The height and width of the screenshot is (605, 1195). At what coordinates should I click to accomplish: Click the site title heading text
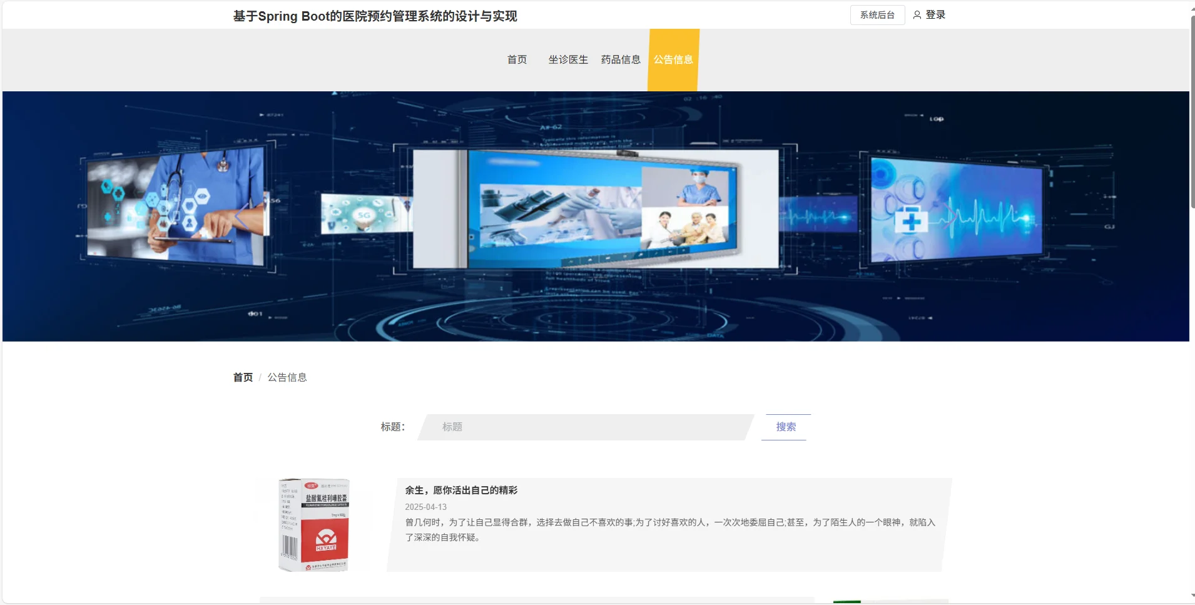374,16
